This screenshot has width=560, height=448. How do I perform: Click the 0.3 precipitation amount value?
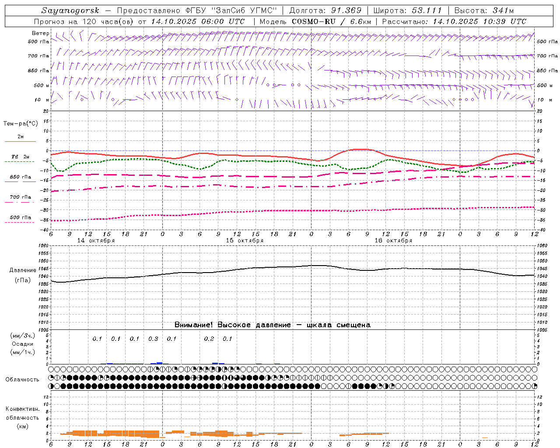coord(153,339)
